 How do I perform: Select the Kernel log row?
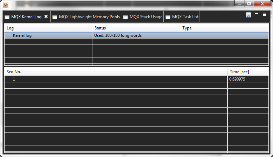click(136, 35)
